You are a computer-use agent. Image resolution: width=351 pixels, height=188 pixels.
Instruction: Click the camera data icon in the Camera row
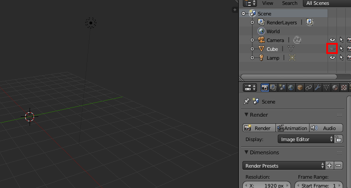pos(297,40)
